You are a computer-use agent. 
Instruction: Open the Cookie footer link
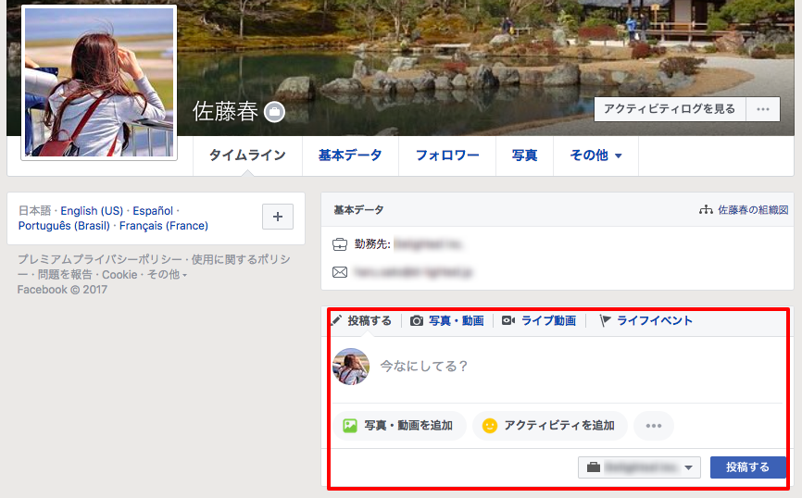point(119,275)
